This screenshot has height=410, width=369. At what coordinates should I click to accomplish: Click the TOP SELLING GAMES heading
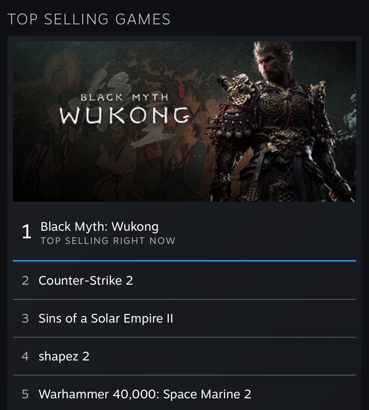pyautogui.click(x=89, y=19)
